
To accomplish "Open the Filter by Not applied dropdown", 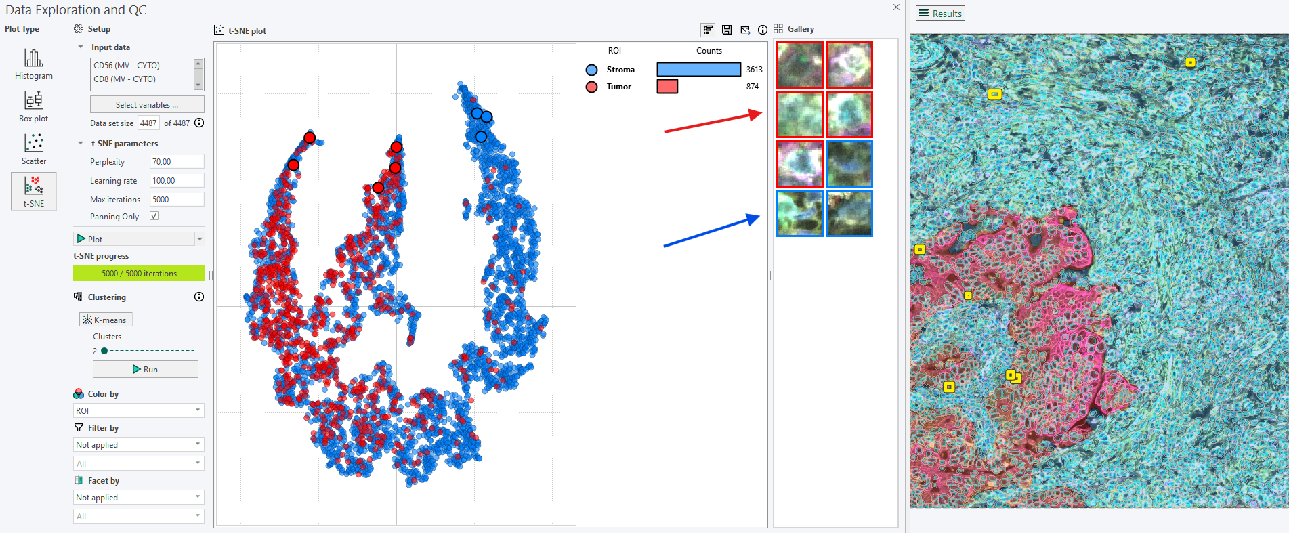I will point(138,444).
